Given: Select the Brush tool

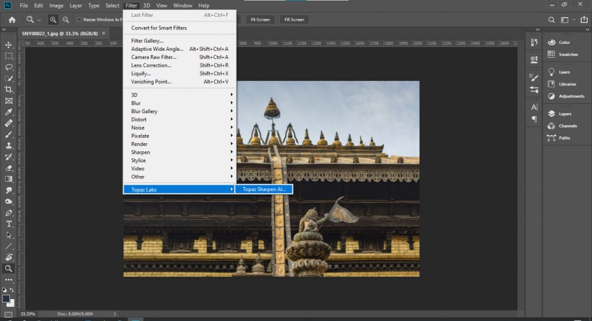Looking at the screenshot, I should (x=9, y=135).
